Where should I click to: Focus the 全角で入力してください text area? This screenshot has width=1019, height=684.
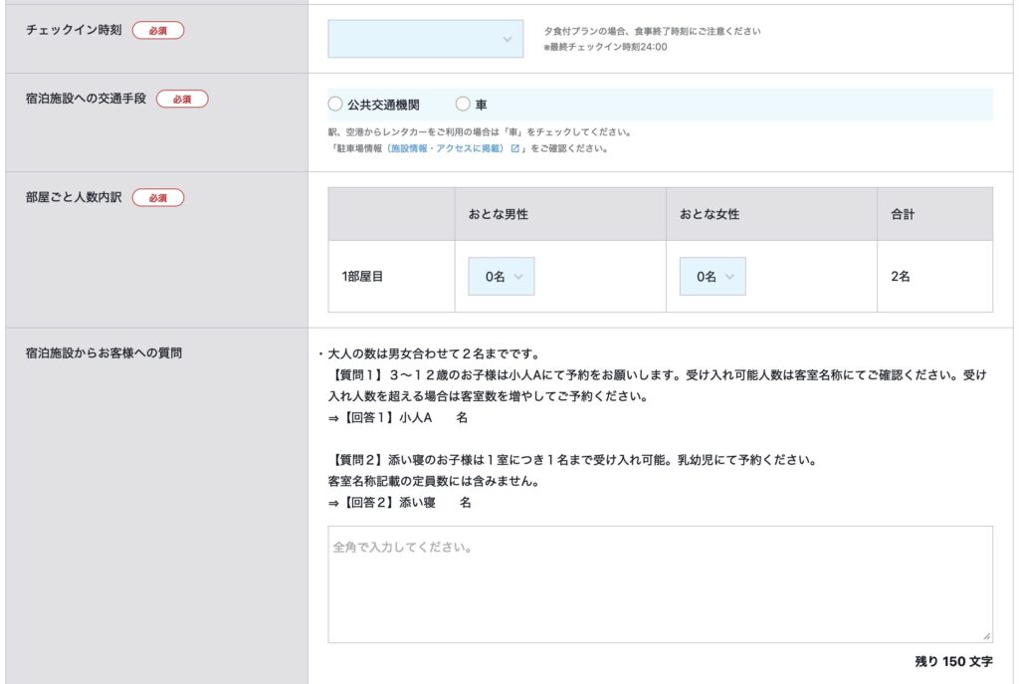[x=660, y=583]
